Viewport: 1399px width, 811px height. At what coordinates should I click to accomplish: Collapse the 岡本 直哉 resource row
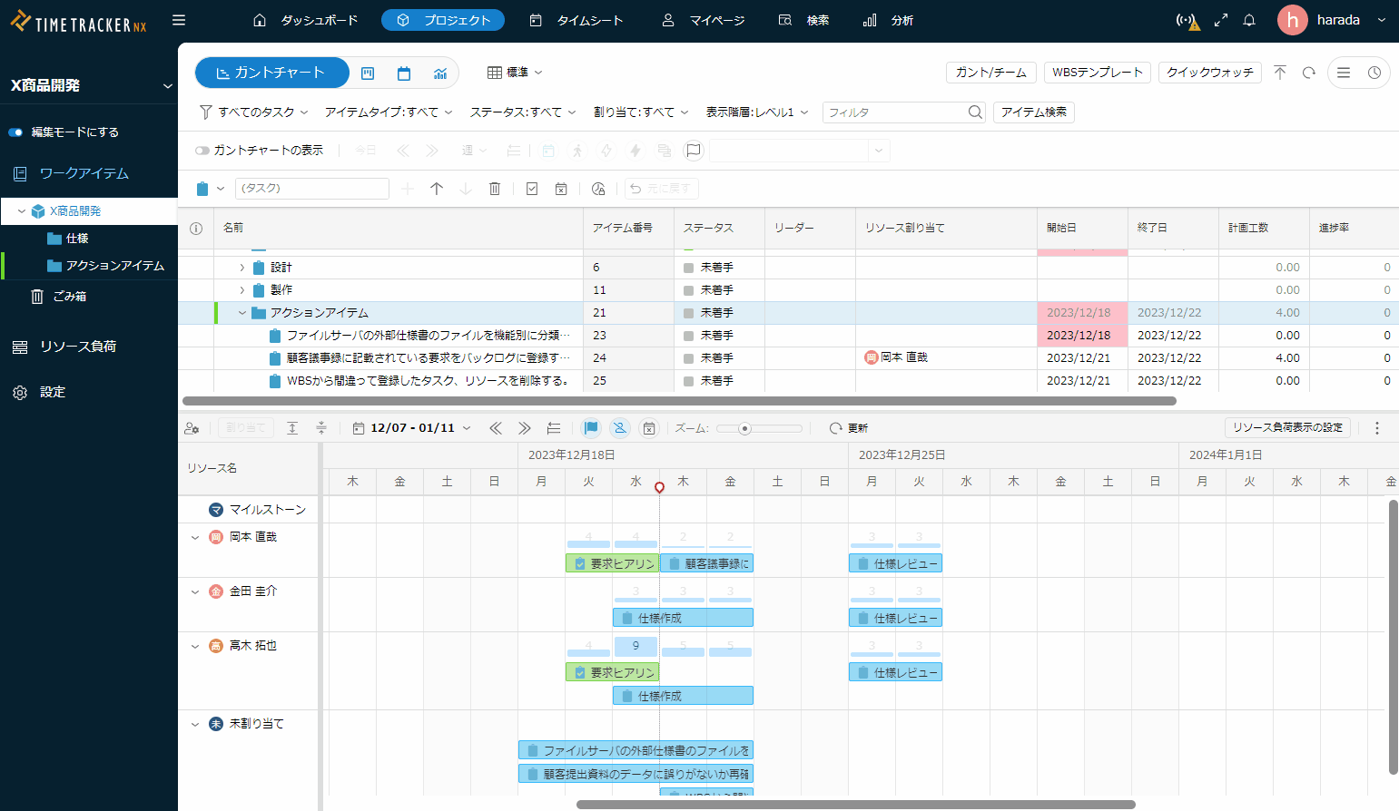(194, 537)
